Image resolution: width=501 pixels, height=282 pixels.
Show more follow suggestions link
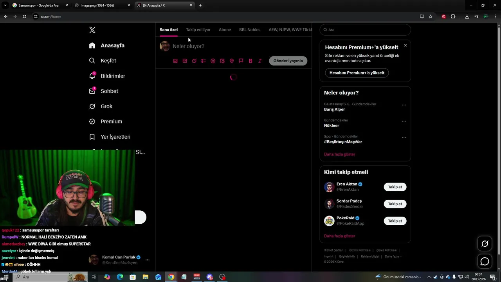[340, 236]
